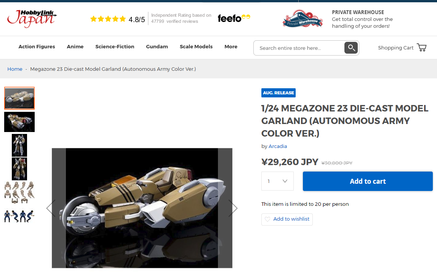
Task: Select the blue-suited figures thumbnail
Action: [x=19, y=216]
